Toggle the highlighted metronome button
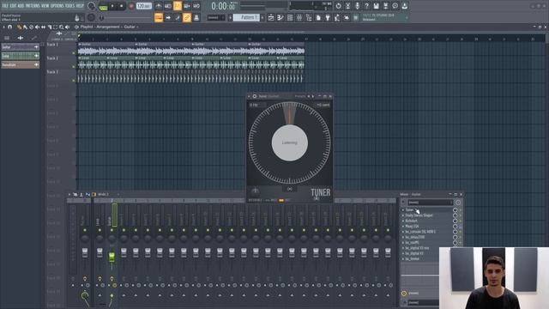 (178, 6)
